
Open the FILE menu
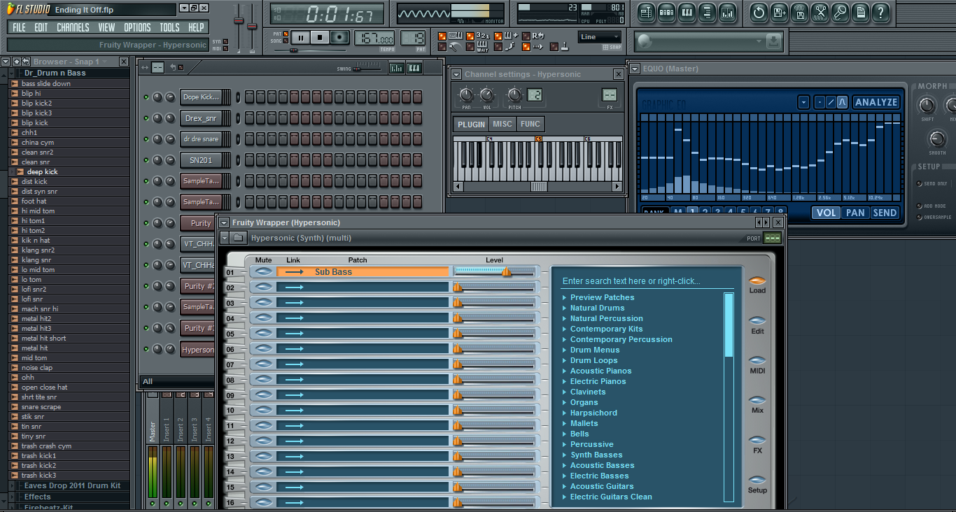(x=20, y=27)
